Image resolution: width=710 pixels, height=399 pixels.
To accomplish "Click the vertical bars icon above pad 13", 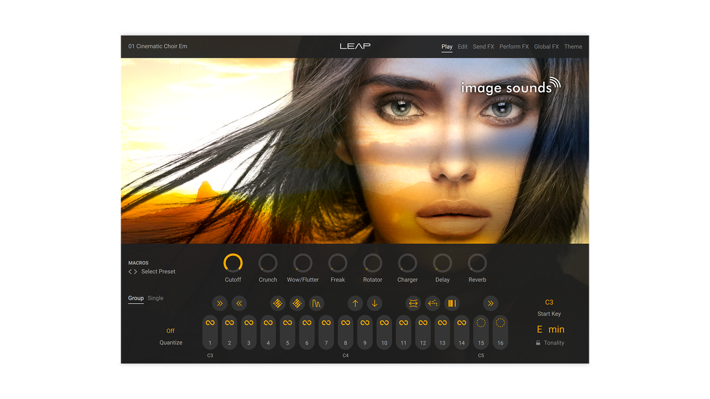I will 452,303.
